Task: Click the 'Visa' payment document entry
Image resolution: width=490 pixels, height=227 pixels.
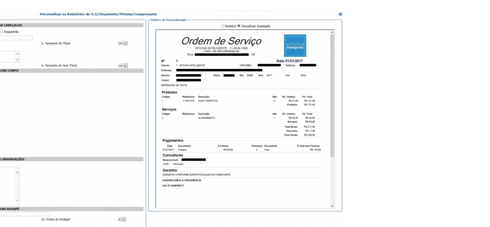Action: 267,150
